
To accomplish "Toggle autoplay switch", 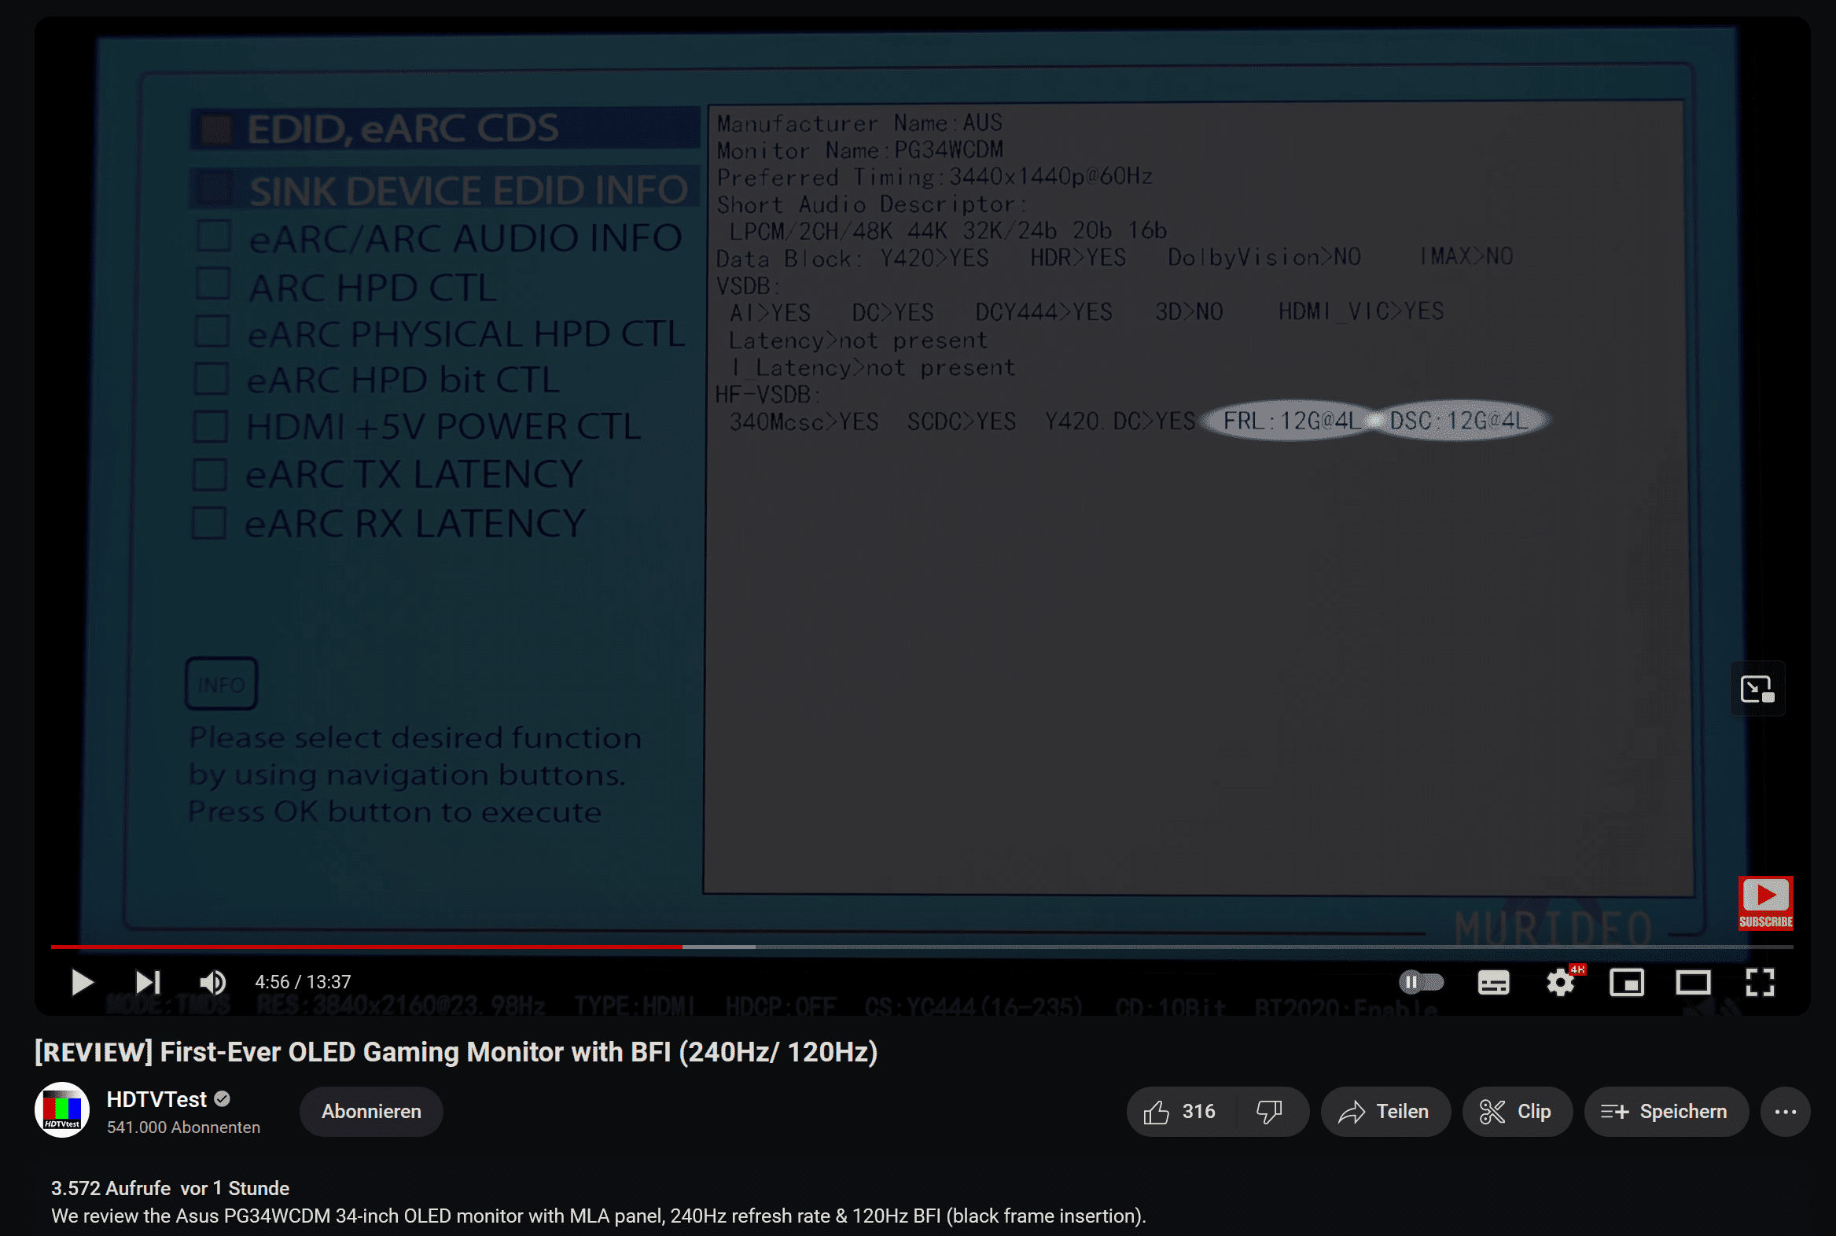I will click(1421, 982).
